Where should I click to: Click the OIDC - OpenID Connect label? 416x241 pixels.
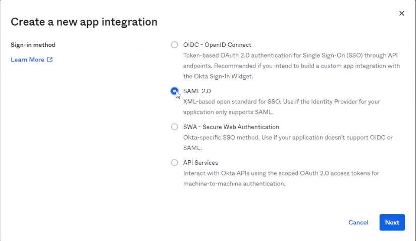[x=217, y=45]
